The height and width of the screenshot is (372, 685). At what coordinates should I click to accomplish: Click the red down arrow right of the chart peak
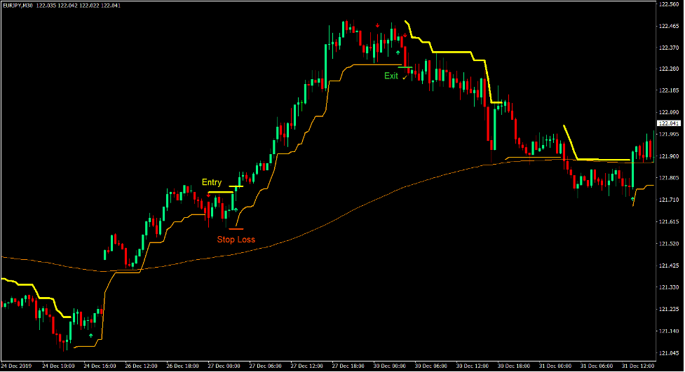[405, 36]
